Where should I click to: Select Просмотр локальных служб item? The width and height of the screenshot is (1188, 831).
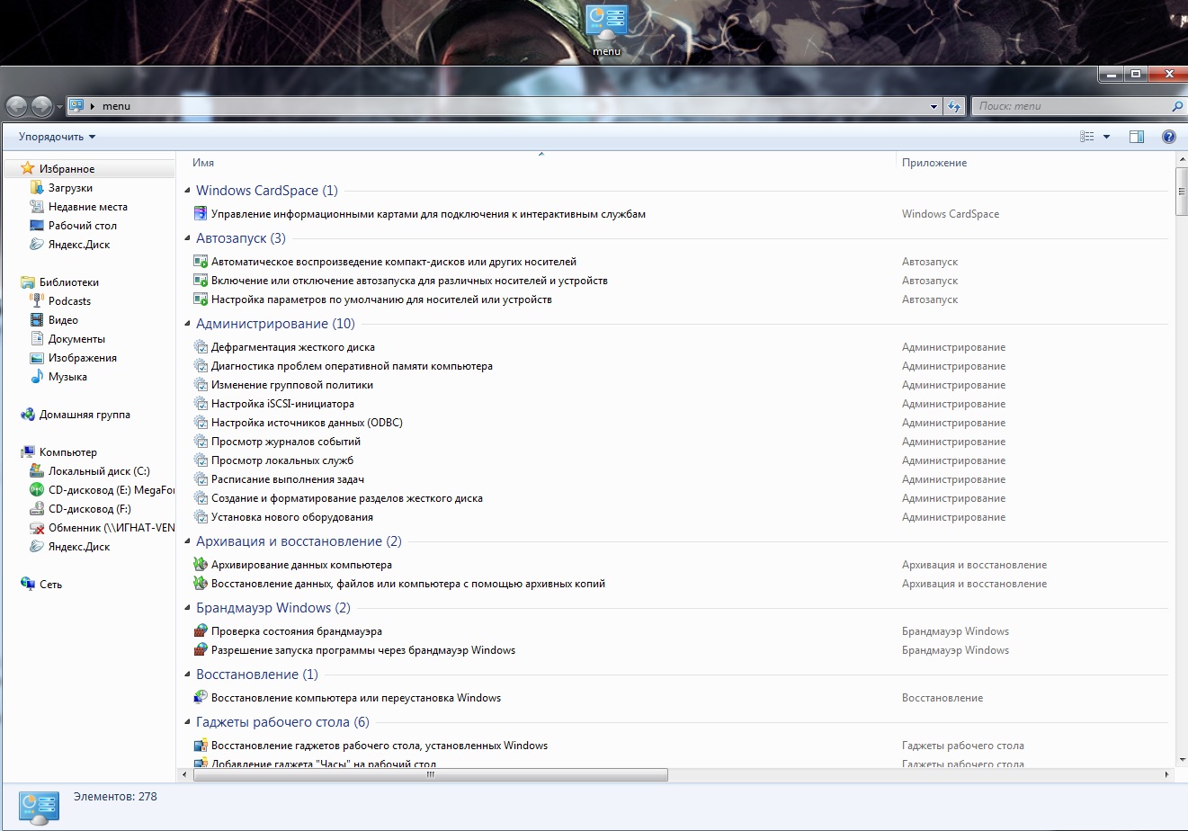click(x=282, y=460)
